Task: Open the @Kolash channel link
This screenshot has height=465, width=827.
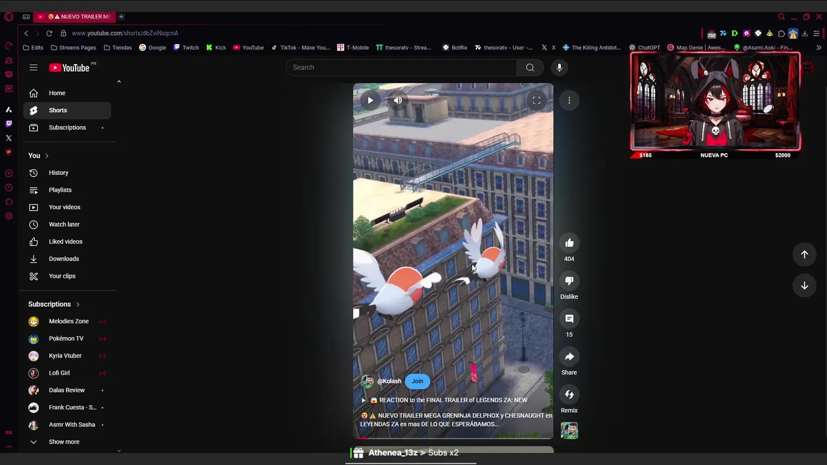Action: click(389, 381)
